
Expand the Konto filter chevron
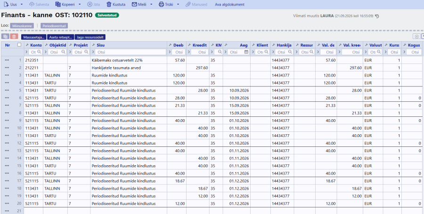26,52
